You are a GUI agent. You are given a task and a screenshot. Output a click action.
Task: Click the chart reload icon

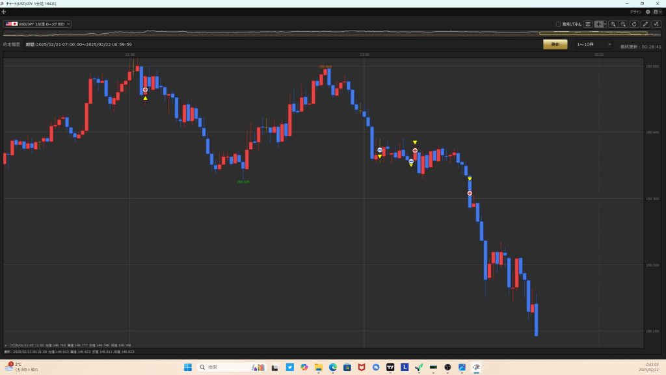click(x=634, y=24)
